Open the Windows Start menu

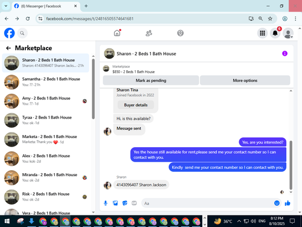tap(7, 222)
